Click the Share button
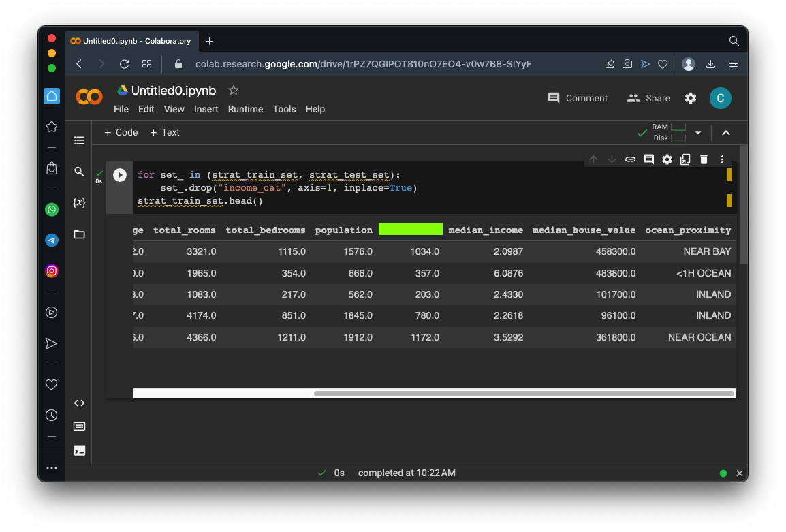Viewport: 786px width, 532px height. pos(648,98)
